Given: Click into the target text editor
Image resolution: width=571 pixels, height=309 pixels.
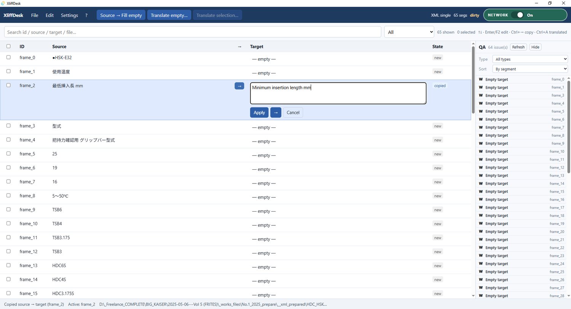Looking at the screenshot, I should pos(338,93).
